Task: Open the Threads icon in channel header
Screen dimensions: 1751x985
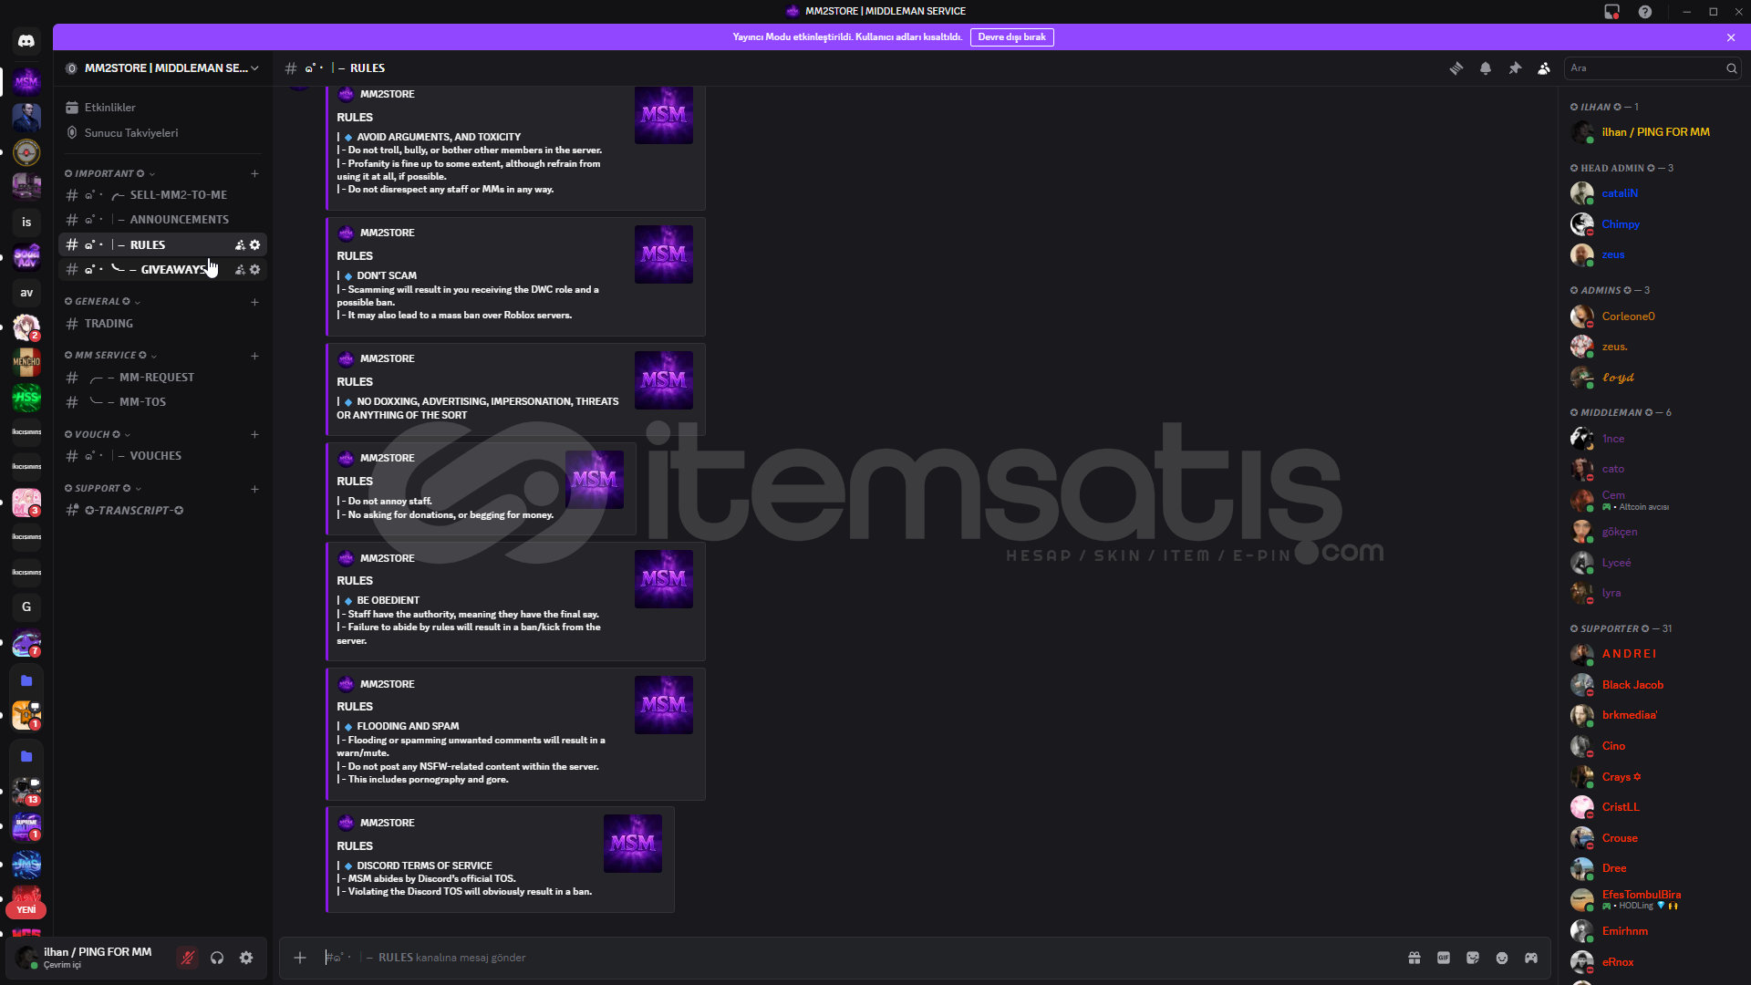Action: pyautogui.click(x=1456, y=68)
